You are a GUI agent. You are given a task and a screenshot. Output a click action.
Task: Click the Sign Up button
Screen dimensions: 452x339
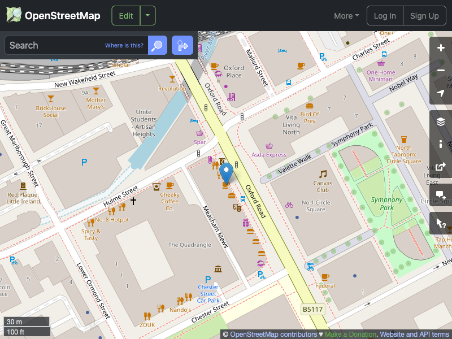(424, 16)
